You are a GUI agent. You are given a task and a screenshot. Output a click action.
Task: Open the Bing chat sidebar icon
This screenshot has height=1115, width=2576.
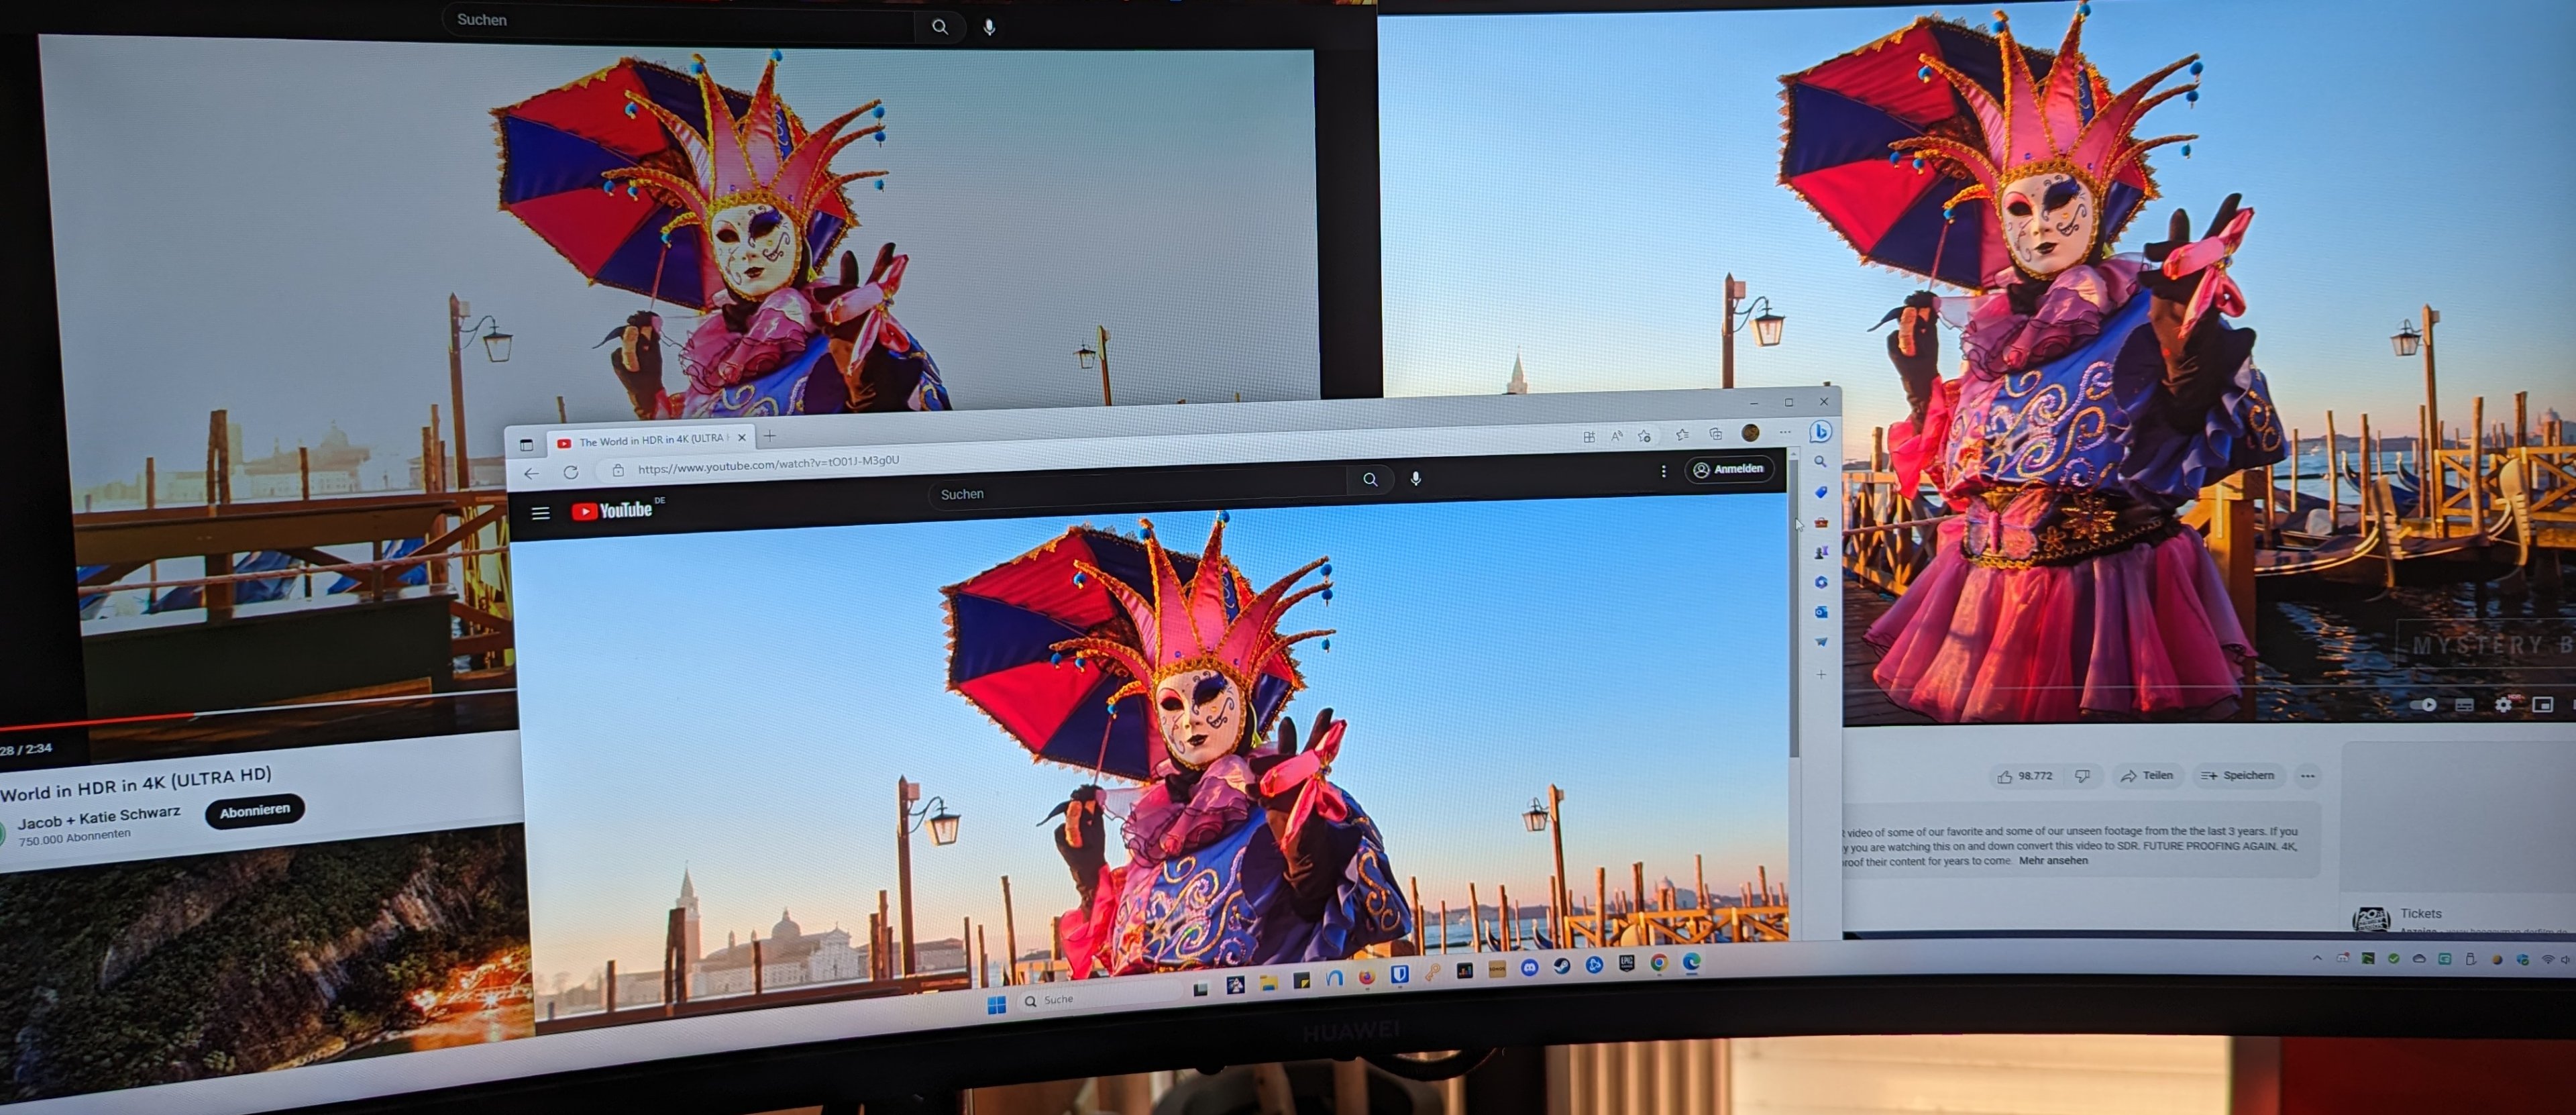point(1820,432)
